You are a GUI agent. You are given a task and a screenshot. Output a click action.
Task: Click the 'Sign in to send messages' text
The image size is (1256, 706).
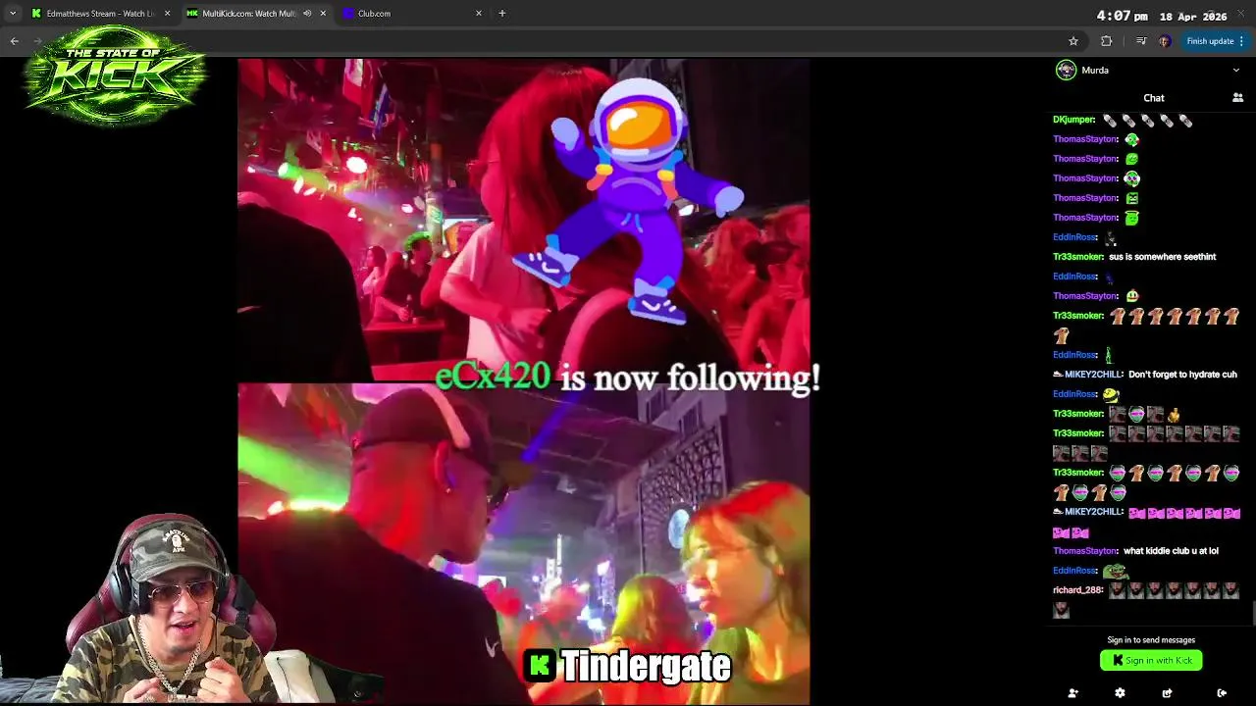click(1151, 640)
